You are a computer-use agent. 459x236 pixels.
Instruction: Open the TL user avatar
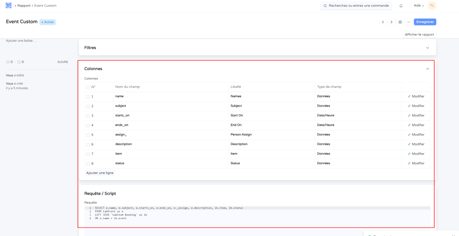[x=432, y=6]
